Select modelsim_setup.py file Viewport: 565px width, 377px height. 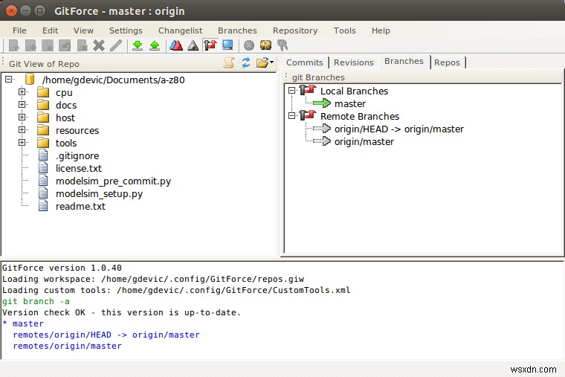pos(99,194)
